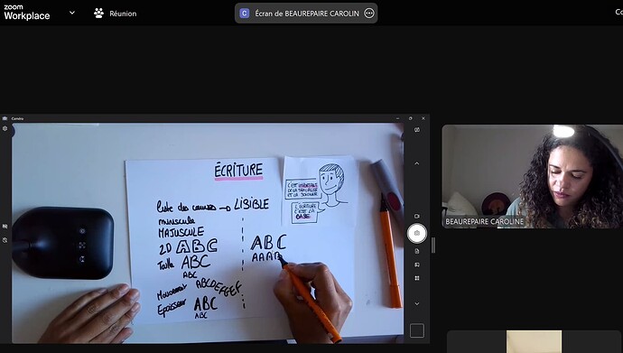Move up in the Camera mode list

(417, 163)
